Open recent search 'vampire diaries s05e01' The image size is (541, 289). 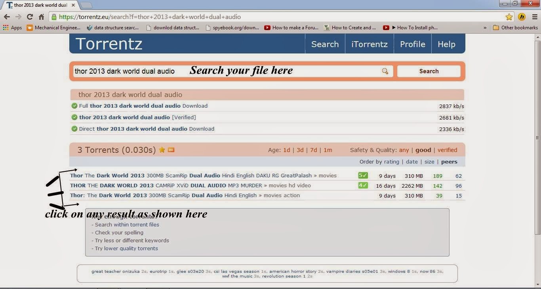pos(352,272)
